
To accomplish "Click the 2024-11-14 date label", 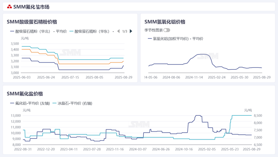I will coord(194,77).
